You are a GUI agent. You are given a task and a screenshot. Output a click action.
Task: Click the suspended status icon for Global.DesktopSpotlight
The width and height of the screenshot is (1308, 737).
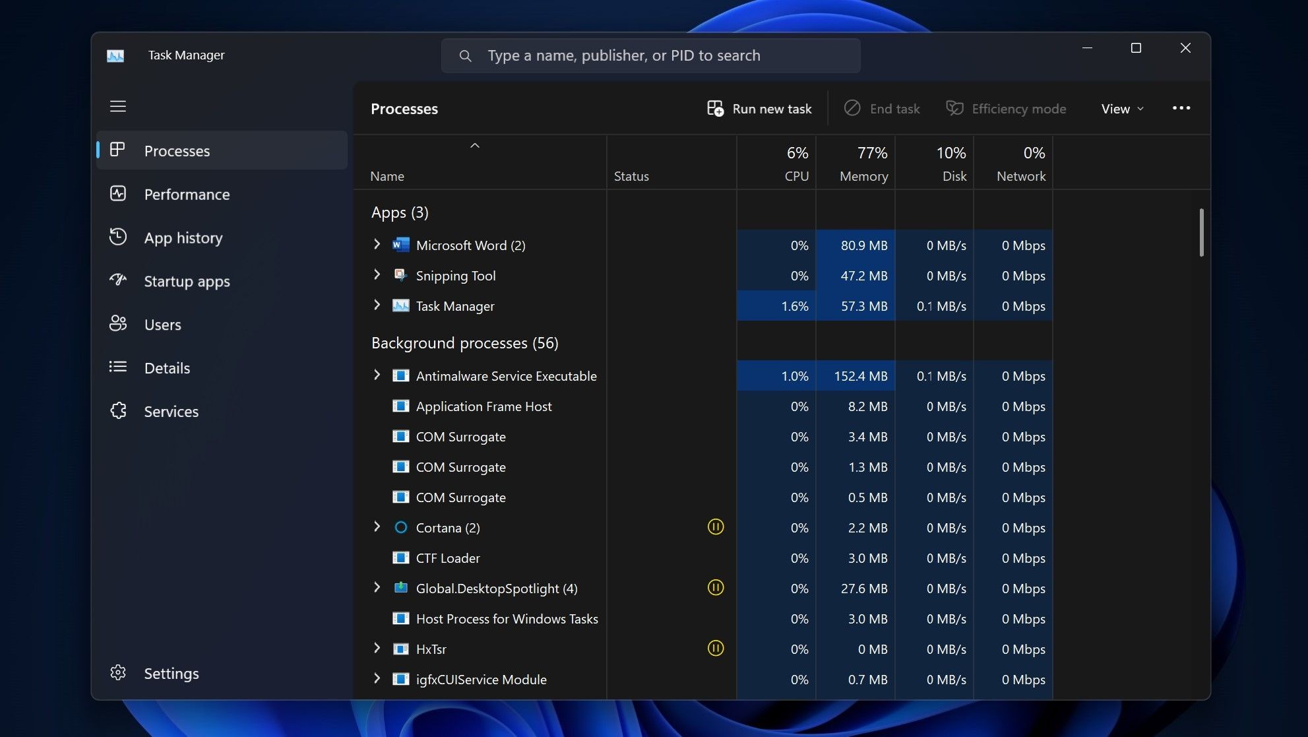[x=716, y=587]
